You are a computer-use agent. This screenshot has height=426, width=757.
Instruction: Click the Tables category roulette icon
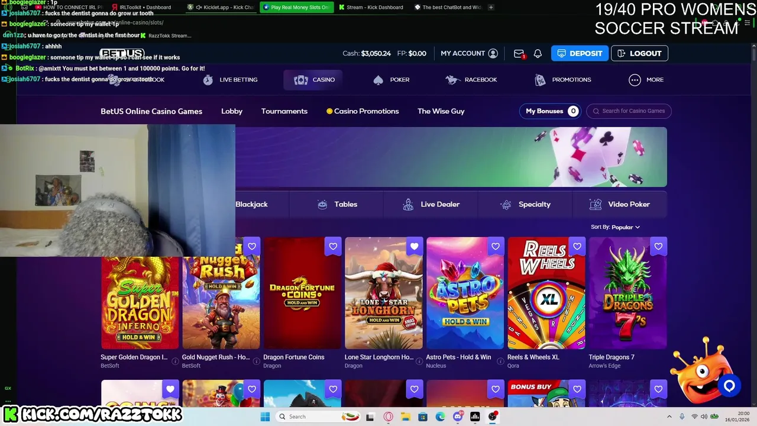click(322, 204)
